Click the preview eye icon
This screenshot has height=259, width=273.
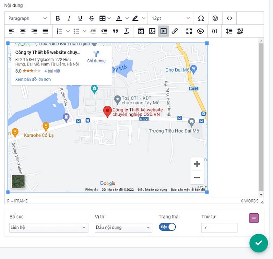coord(200,31)
